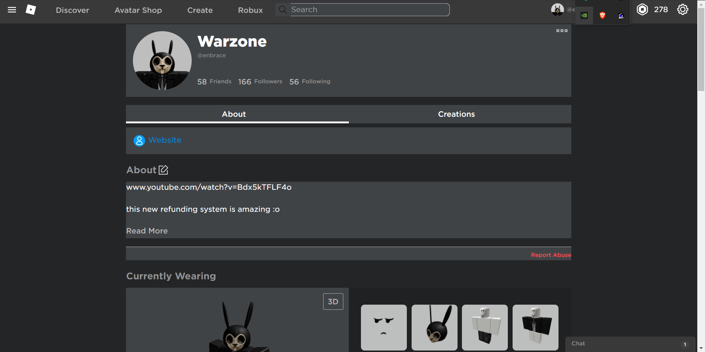
Task: Click the Roblox logo
Action: [31, 10]
